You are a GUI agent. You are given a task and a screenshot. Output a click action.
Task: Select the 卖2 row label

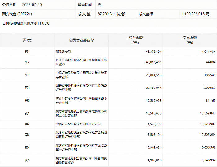[27, 124]
